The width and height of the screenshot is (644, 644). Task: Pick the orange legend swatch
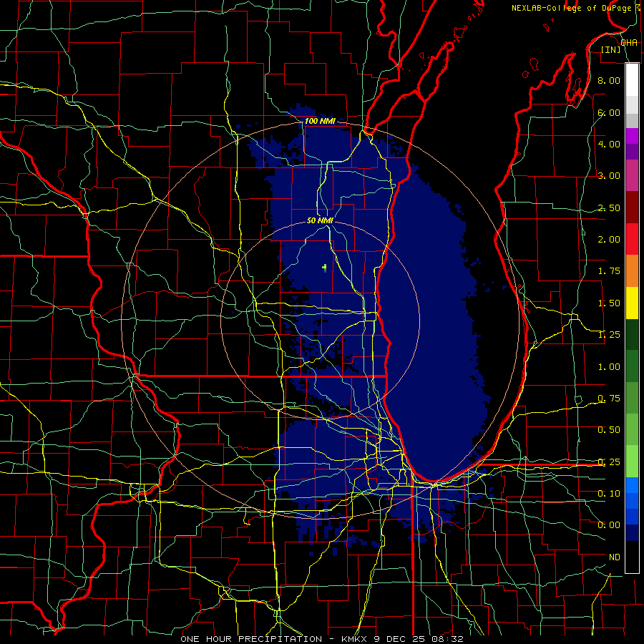632,271
